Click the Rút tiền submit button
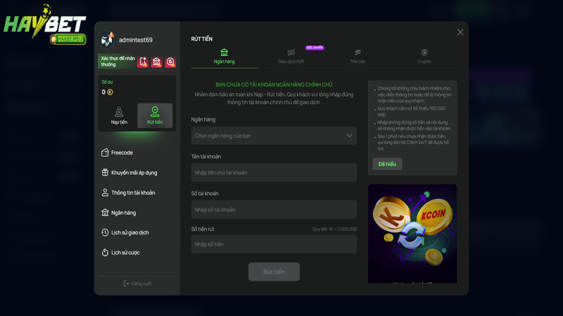 tap(274, 272)
